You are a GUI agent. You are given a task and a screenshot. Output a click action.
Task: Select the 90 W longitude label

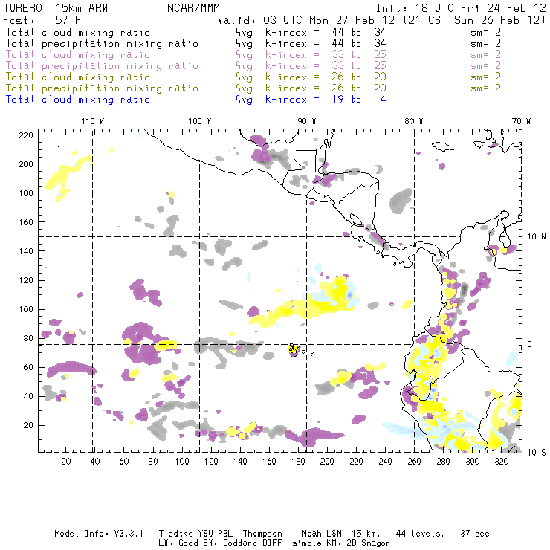click(306, 121)
